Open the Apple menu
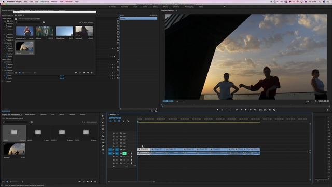 pos(3,1)
